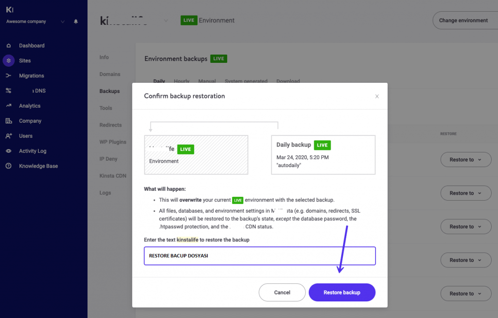Open Backups in the site menu
The width and height of the screenshot is (498, 318).
(109, 91)
